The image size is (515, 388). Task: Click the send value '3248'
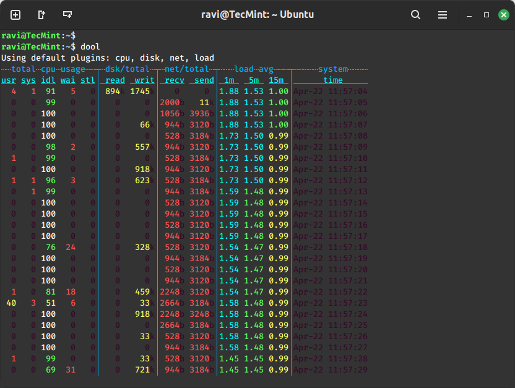[x=199, y=314]
